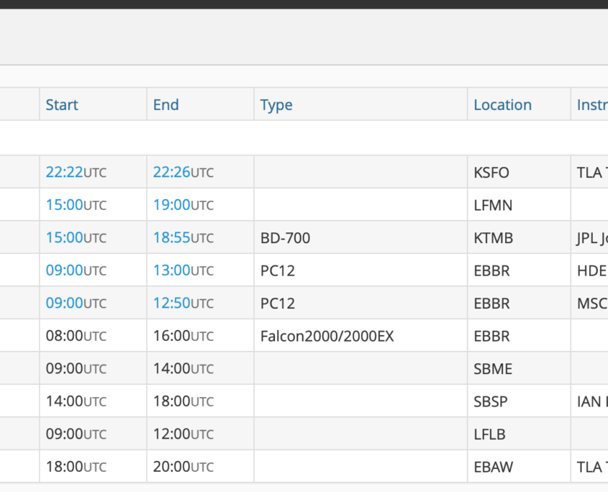This screenshot has width=608, height=492.
Task: Select the Falcon2000/2000EX type cell
Action: coord(327,336)
